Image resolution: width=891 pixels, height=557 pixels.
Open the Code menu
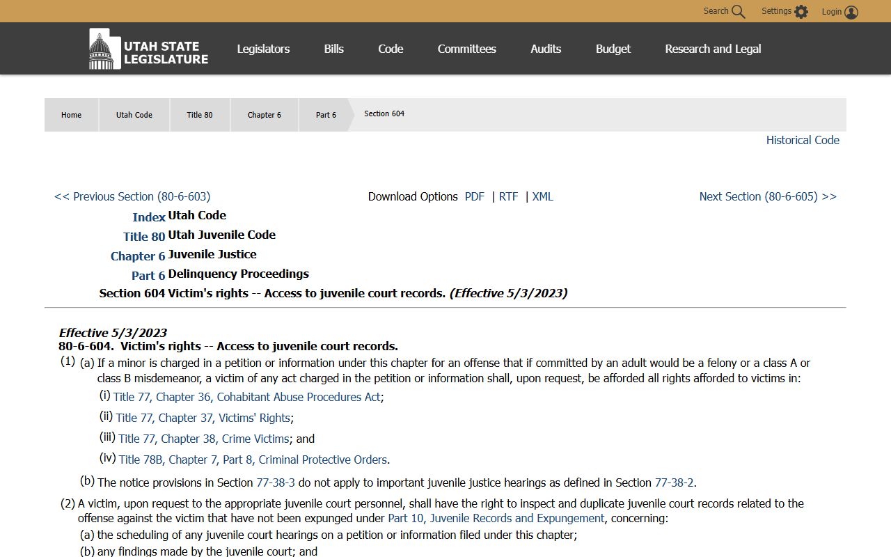pyautogui.click(x=391, y=49)
